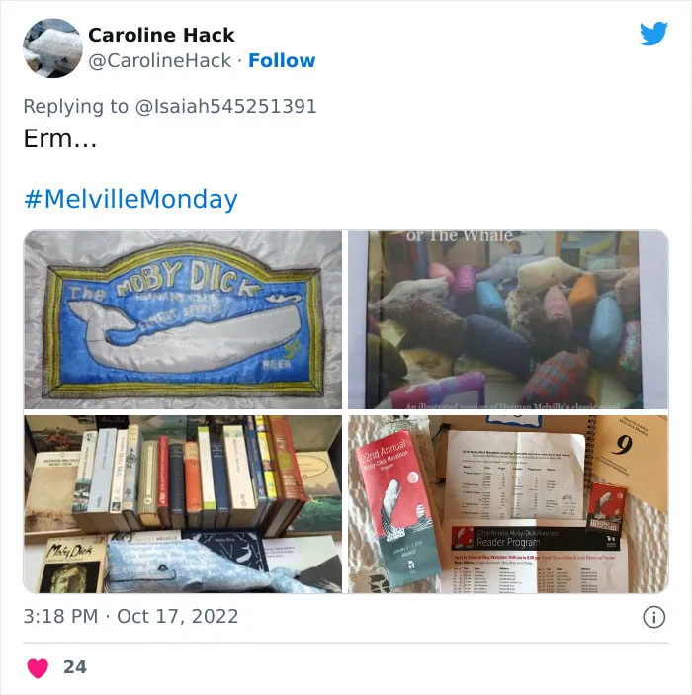This screenshot has width=692, height=695.
Task: Open the @Isaiah545251391 profile mention
Action: (x=225, y=107)
